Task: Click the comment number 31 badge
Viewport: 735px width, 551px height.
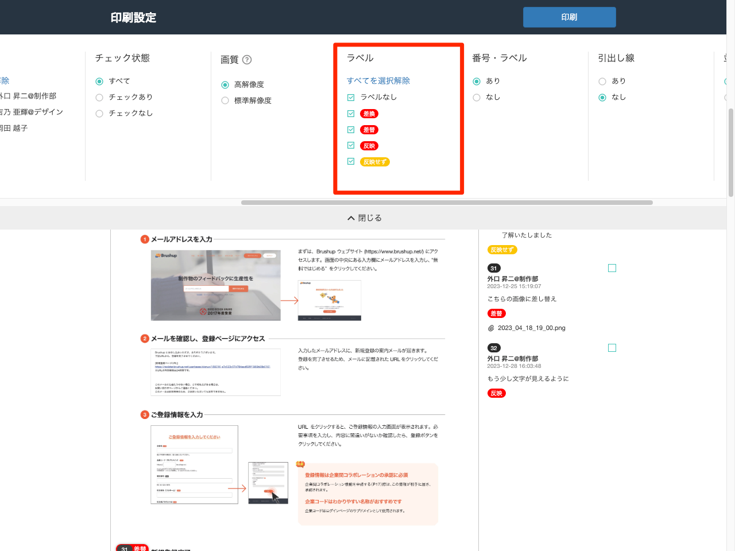Action: (493, 268)
